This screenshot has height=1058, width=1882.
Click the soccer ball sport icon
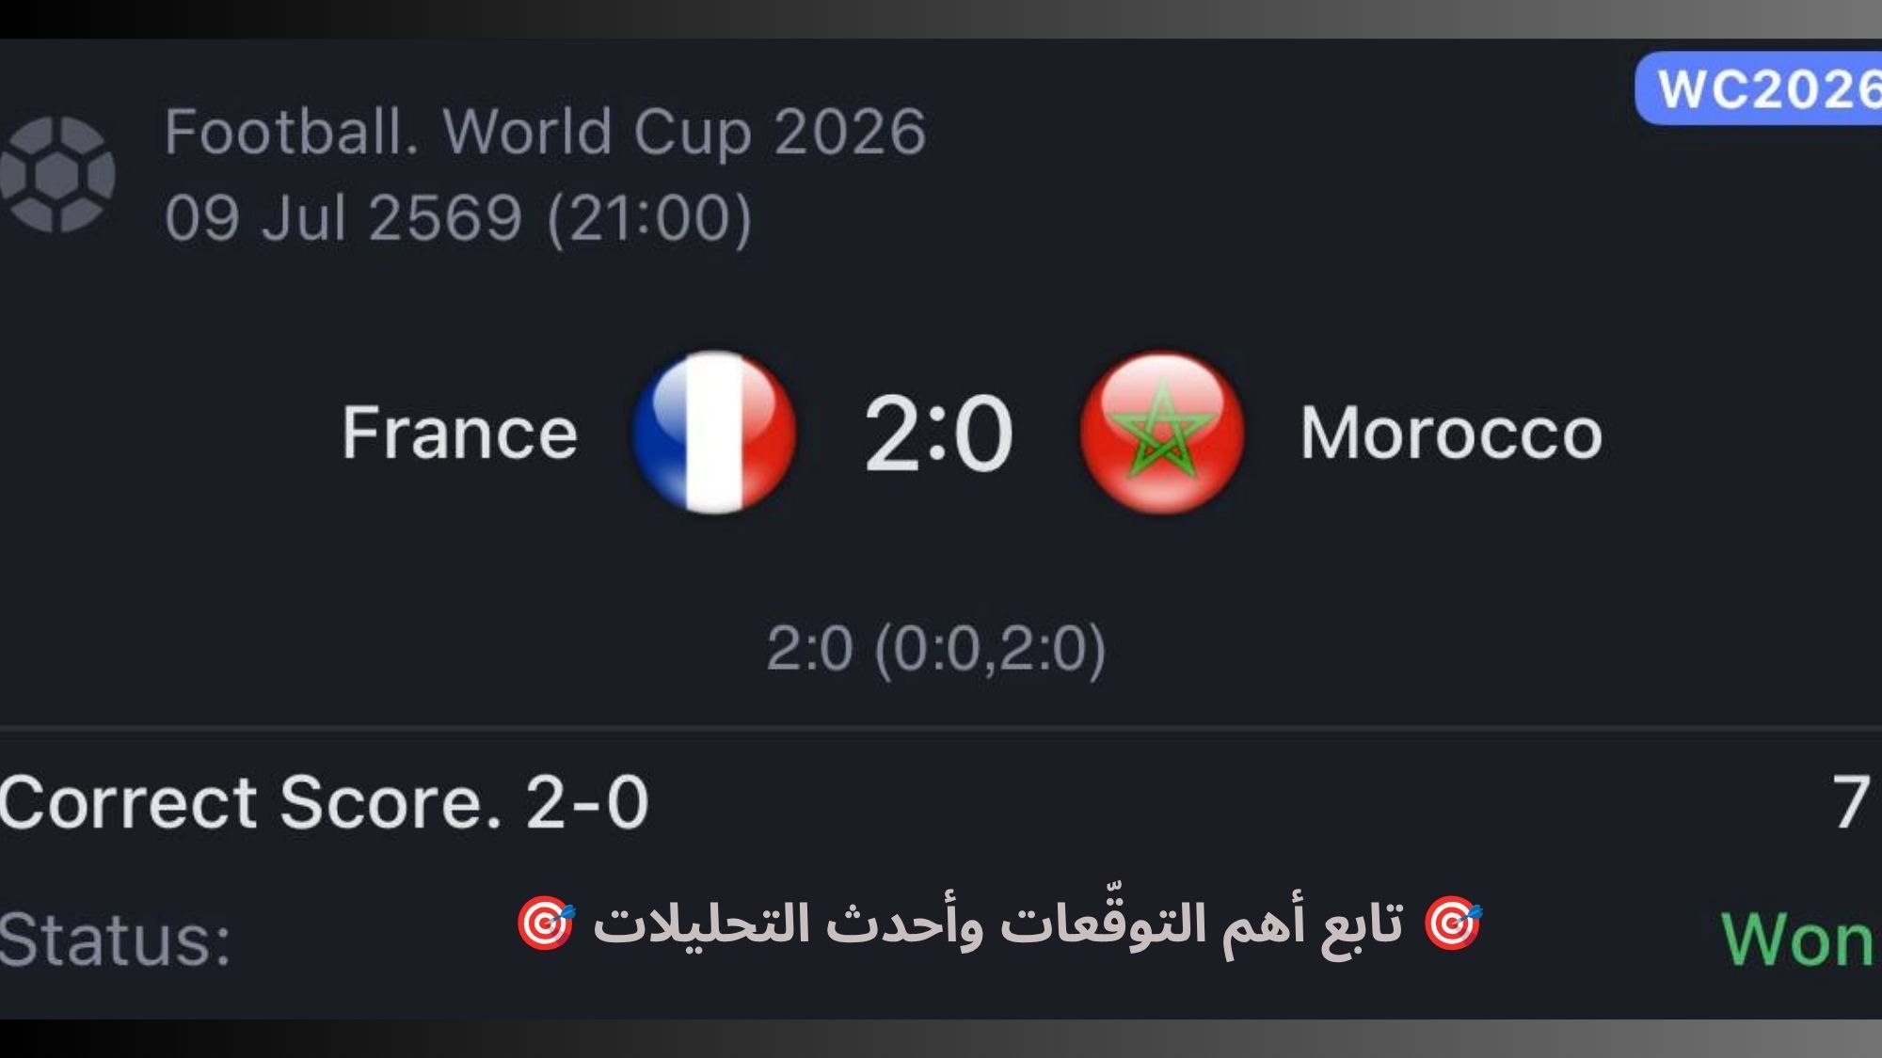click(x=57, y=174)
